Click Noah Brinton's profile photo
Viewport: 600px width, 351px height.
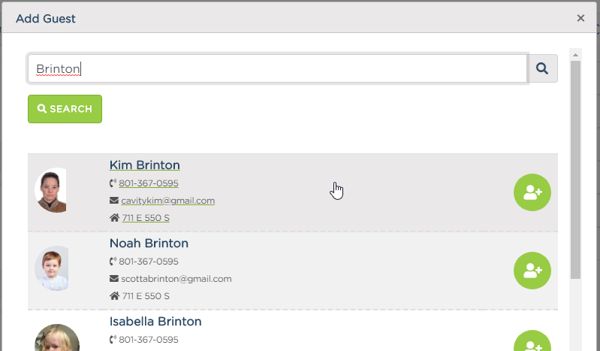[x=52, y=268]
